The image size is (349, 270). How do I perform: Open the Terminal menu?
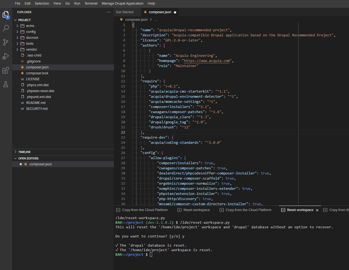pyautogui.click(x=91, y=3)
